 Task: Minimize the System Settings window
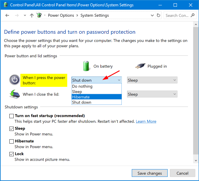click(160, 5)
